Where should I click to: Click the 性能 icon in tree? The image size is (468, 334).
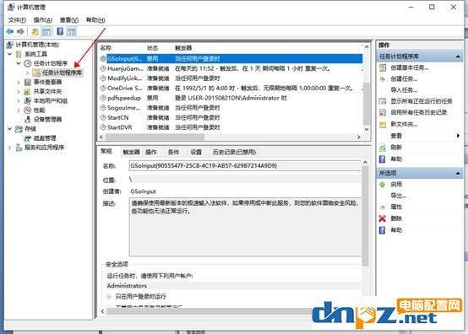coord(28,110)
